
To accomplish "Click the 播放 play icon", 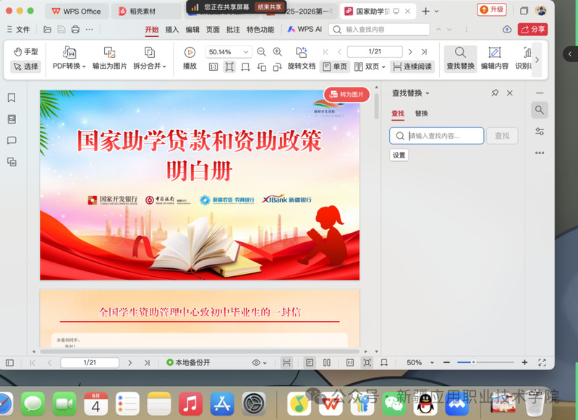I will (x=190, y=53).
